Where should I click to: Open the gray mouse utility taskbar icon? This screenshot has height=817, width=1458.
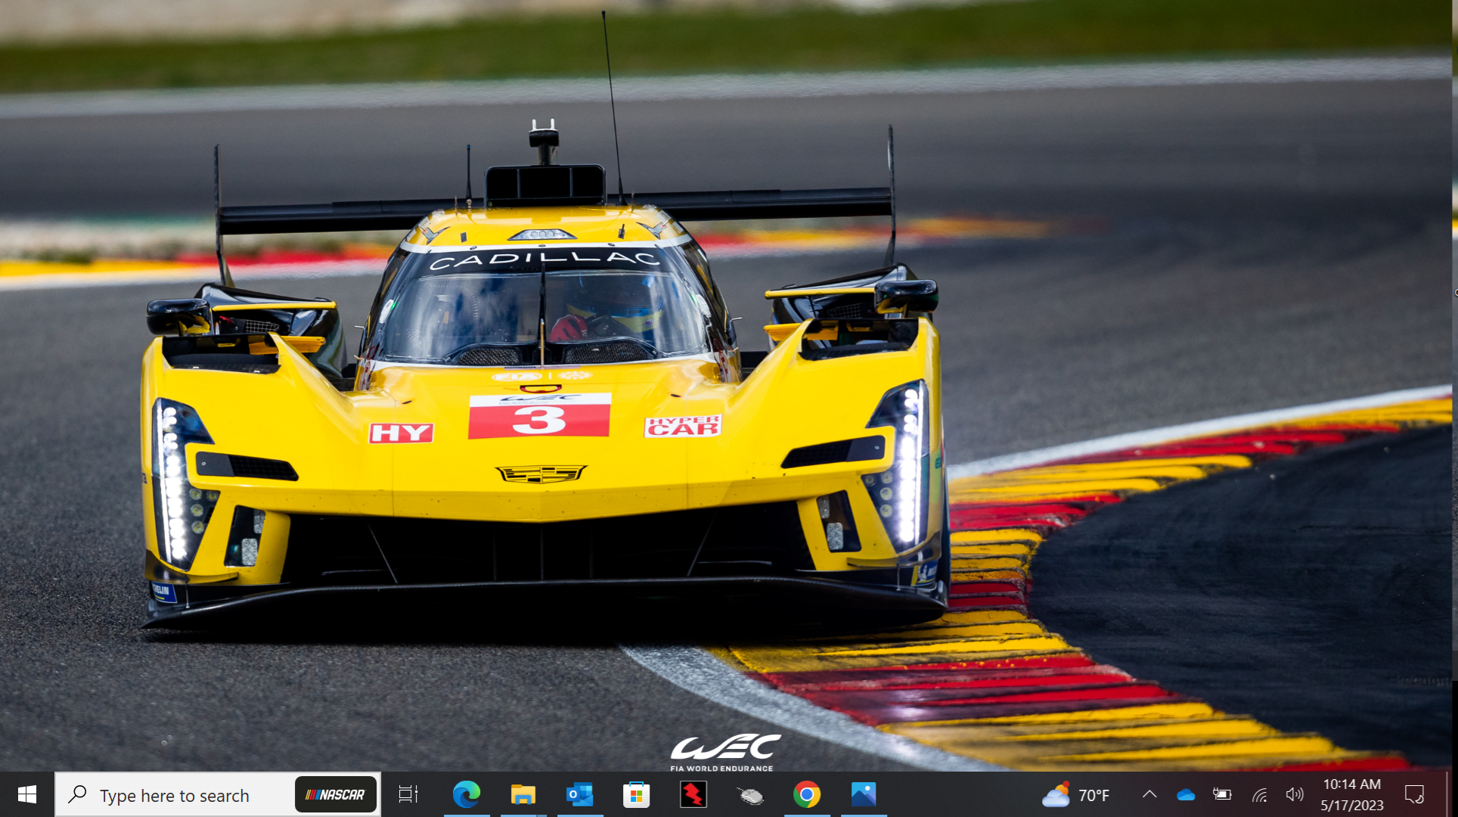click(750, 794)
